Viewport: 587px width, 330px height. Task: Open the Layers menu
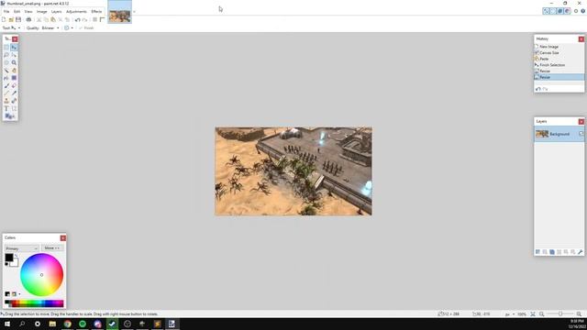tap(56, 12)
